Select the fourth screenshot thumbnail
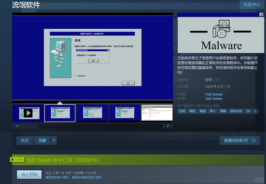 point(125,113)
